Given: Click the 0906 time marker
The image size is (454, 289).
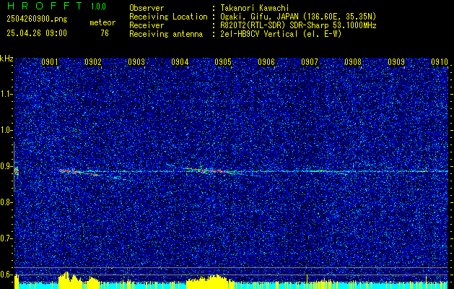Looking at the screenshot, I should click(266, 62).
